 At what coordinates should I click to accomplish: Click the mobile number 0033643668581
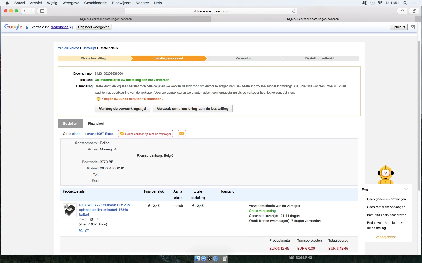click(x=112, y=168)
